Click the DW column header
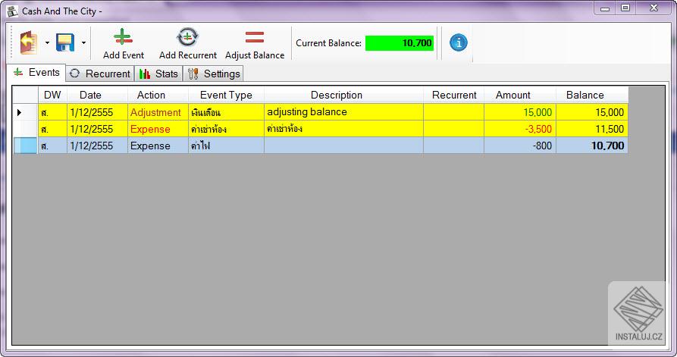This screenshot has width=677, height=357. click(x=52, y=95)
